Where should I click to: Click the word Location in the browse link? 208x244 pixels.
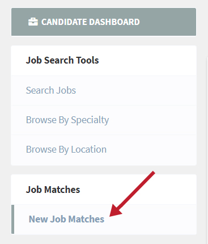[89, 149]
